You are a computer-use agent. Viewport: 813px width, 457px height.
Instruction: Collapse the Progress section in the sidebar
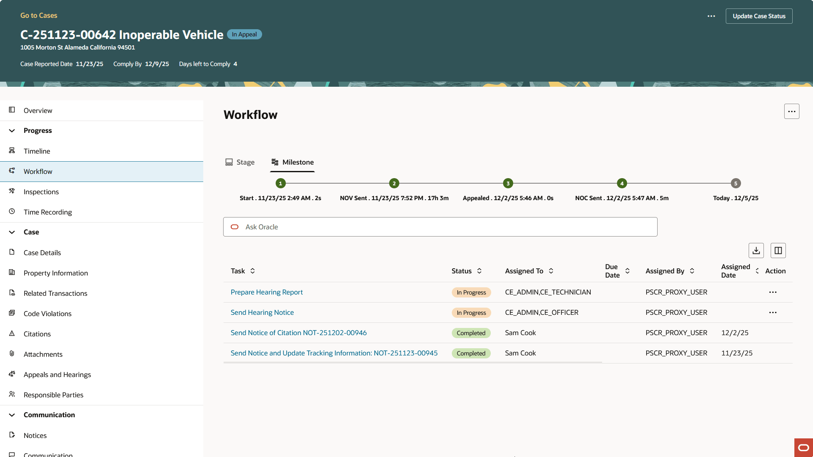click(x=11, y=130)
